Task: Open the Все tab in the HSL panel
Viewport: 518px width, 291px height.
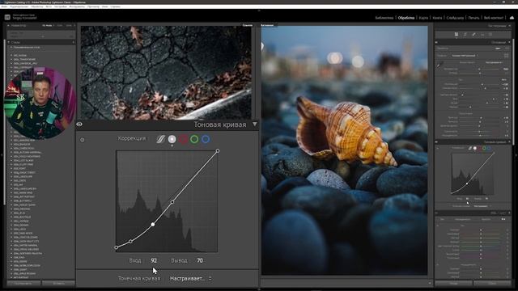Action: [503, 219]
